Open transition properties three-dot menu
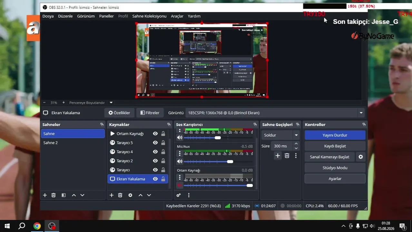Screen dimensions: 412x232 [296, 156]
